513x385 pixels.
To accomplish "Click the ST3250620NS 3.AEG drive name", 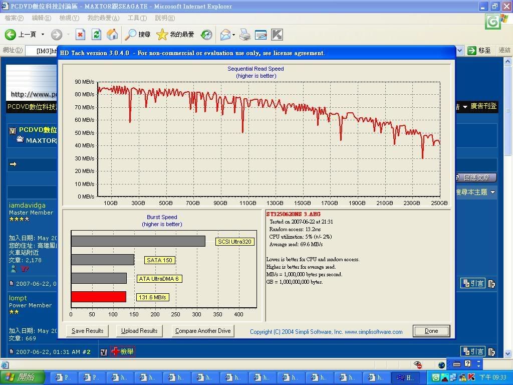I will click(x=293, y=214).
